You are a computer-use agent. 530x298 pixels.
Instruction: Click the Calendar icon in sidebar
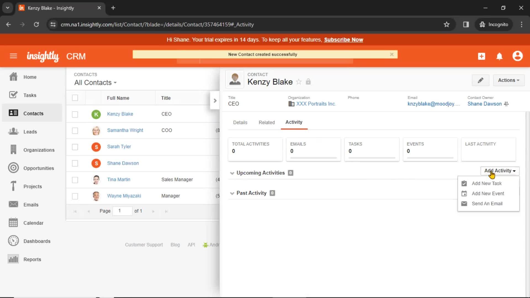(13, 222)
